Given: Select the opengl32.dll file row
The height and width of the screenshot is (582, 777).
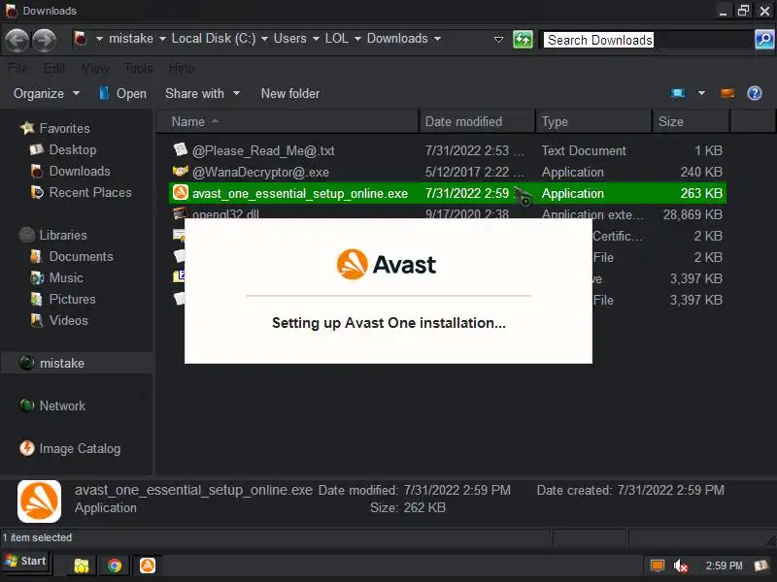Looking at the screenshot, I should 448,213.
